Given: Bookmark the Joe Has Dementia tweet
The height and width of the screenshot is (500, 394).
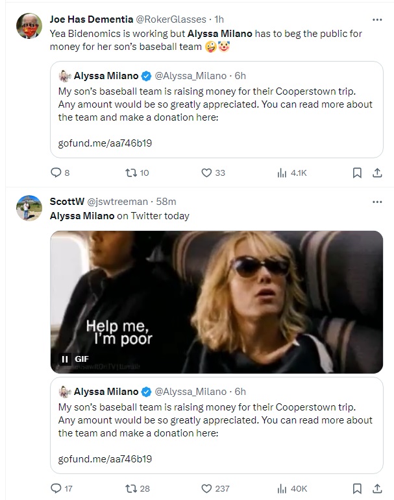Looking at the screenshot, I should [x=356, y=173].
